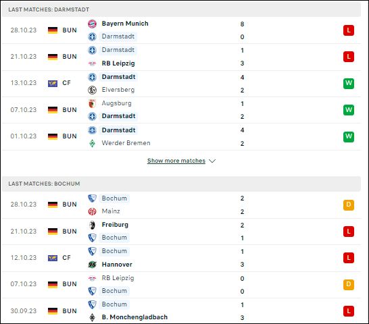This screenshot has width=369, height=324.
Task: Click the orange D badge for Mainz match
Action: [x=349, y=205]
